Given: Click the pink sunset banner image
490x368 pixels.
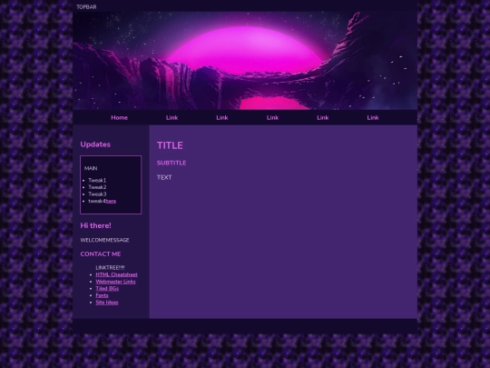Looking at the screenshot, I should (x=245, y=61).
